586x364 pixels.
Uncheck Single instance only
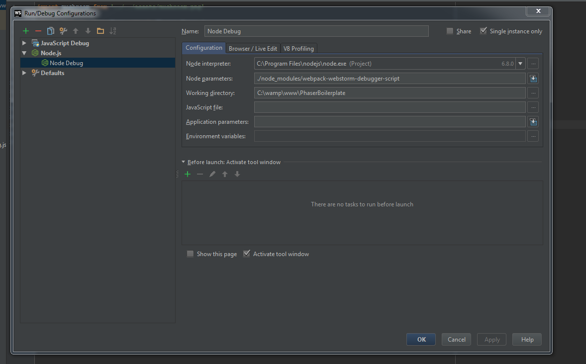point(483,31)
